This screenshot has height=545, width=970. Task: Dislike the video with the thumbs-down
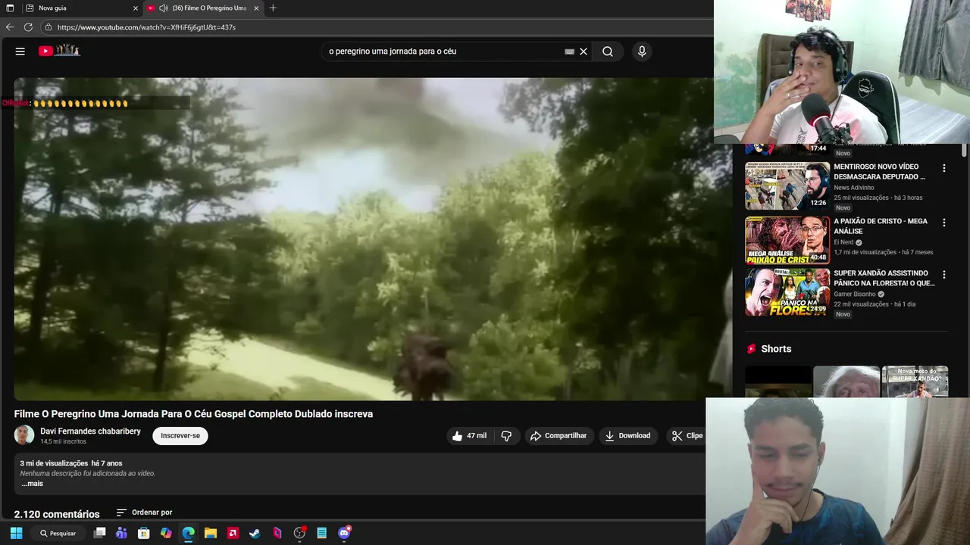click(506, 436)
